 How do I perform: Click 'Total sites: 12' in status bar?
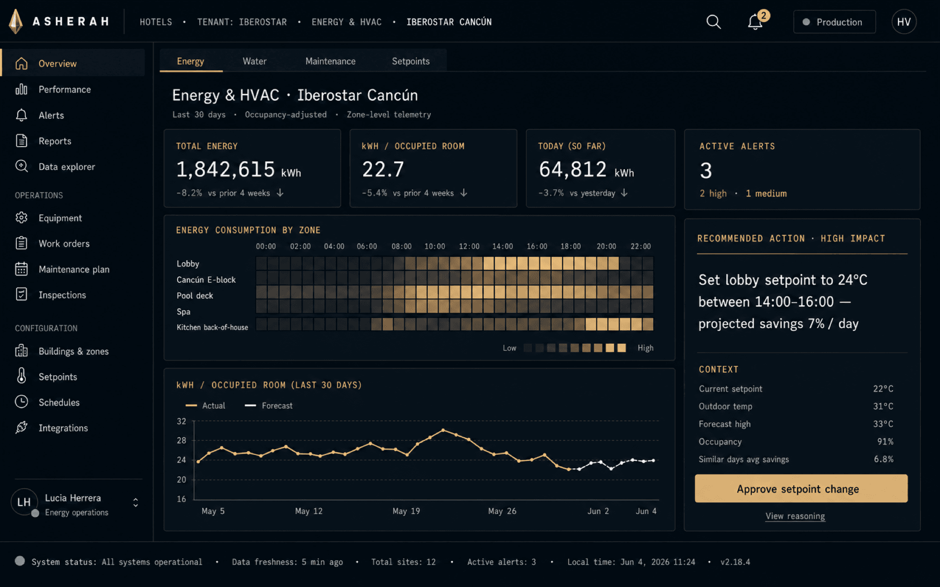(x=403, y=562)
